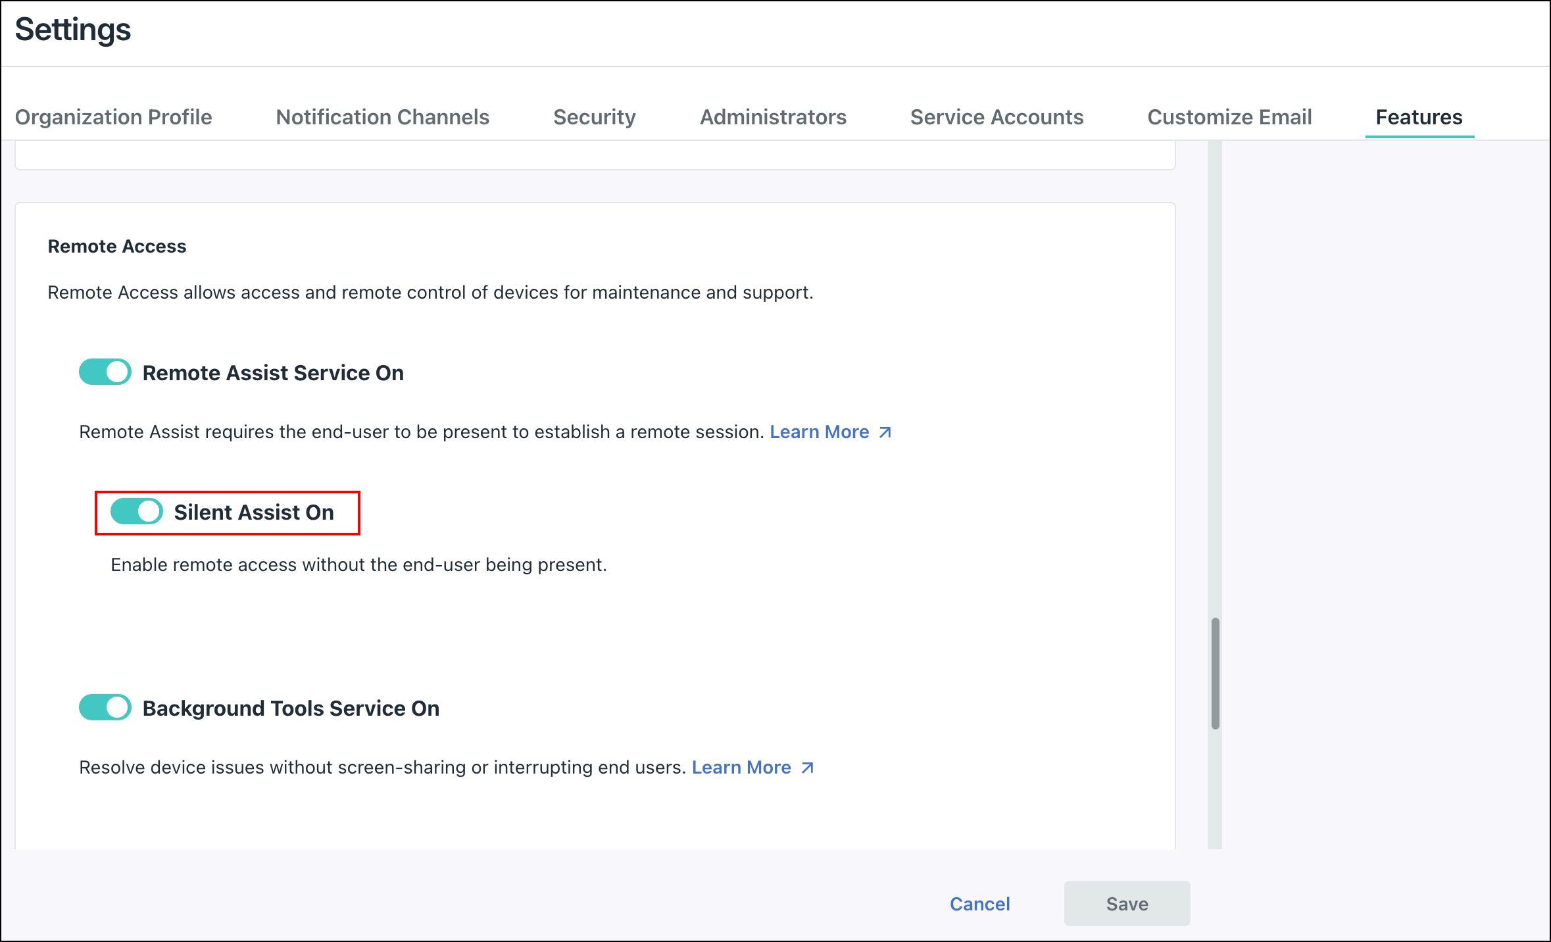Open the Organization Profile tab
Screen dimensions: 1551x942
coord(113,117)
